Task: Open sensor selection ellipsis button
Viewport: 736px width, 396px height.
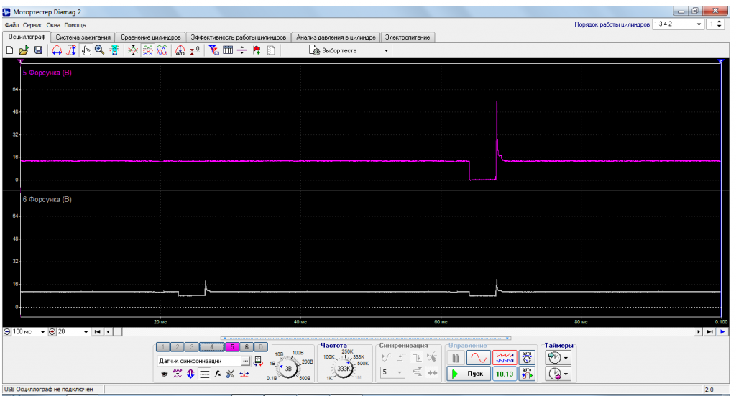Action: tap(246, 361)
